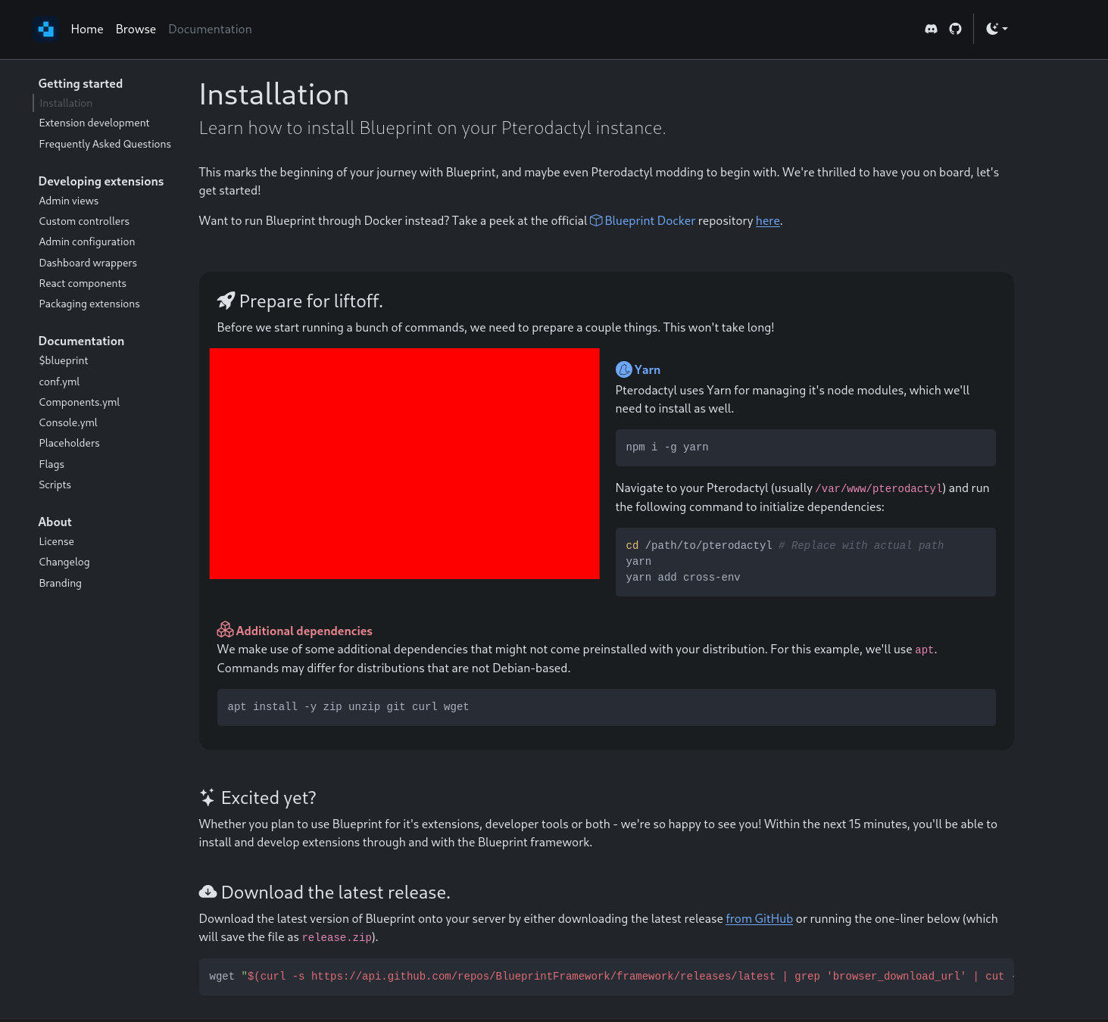Open Frequently Asked Questions page
Screen dimensions: 1108x1022
tap(105, 144)
